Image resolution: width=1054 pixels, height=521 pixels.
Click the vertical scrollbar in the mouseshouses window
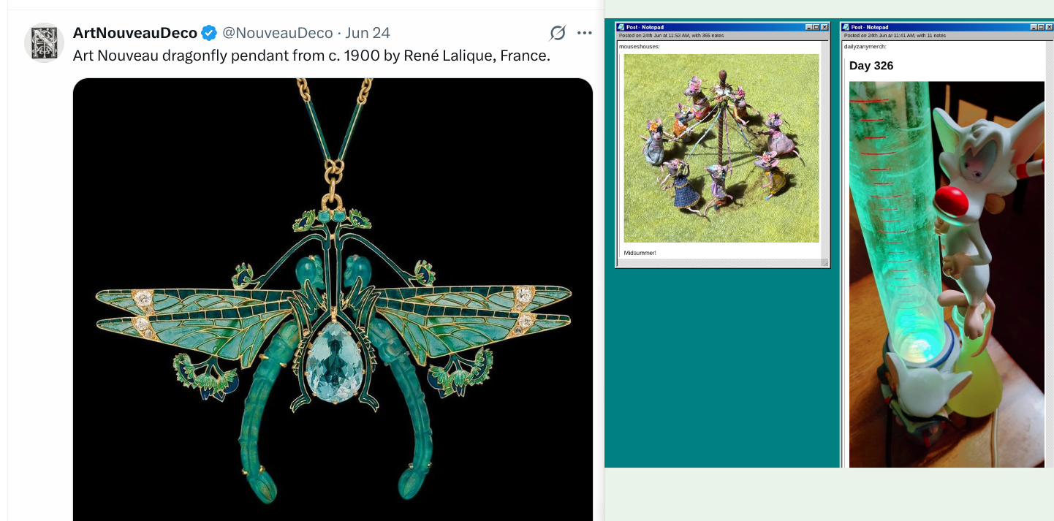pyautogui.click(x=824, y=149)
